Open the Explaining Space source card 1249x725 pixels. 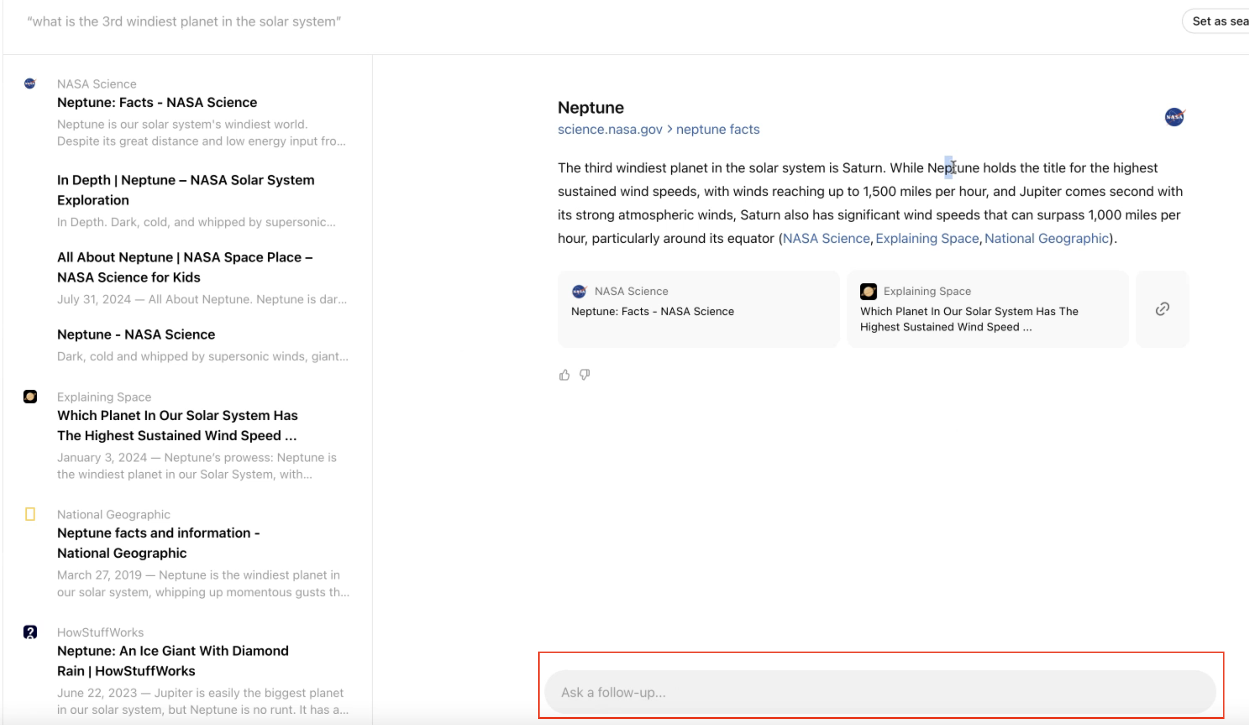[987, 309]
